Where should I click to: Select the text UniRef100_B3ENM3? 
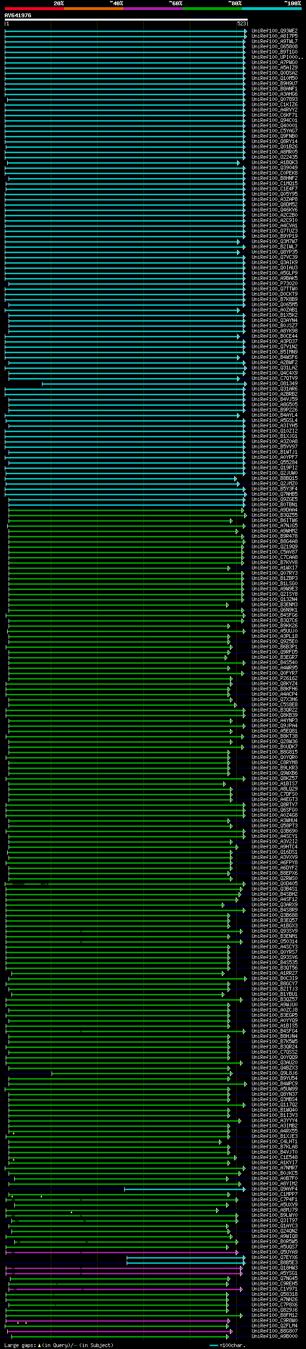tap(274, 605)
